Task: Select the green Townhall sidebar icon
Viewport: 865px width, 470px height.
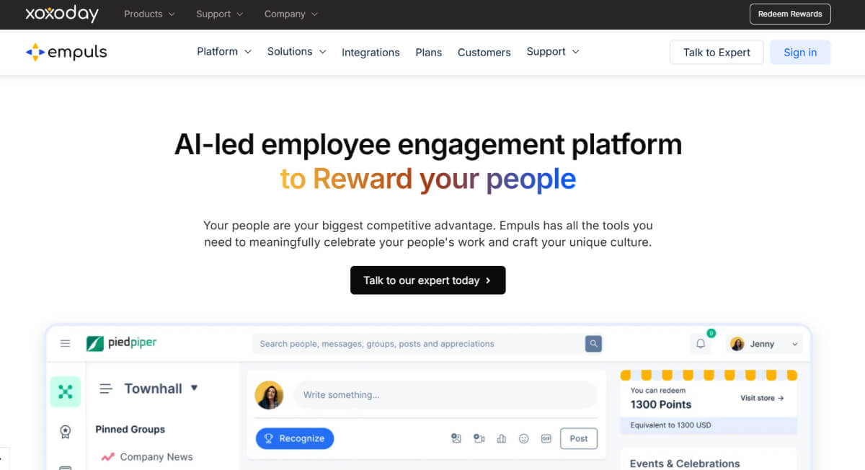Action: [66, 392]
